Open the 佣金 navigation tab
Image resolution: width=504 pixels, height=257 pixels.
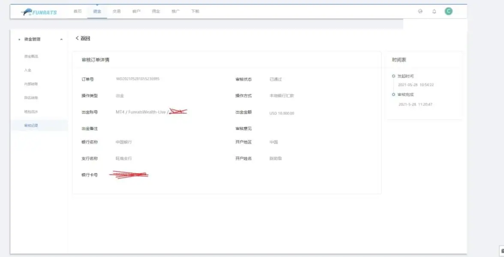point(156,12)
